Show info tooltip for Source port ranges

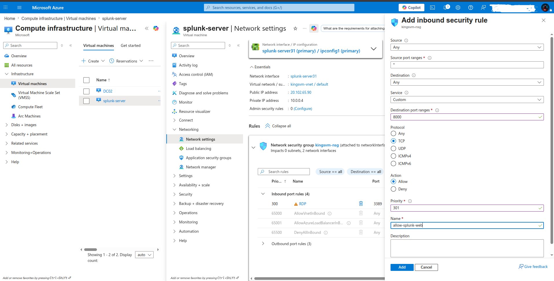430,58
